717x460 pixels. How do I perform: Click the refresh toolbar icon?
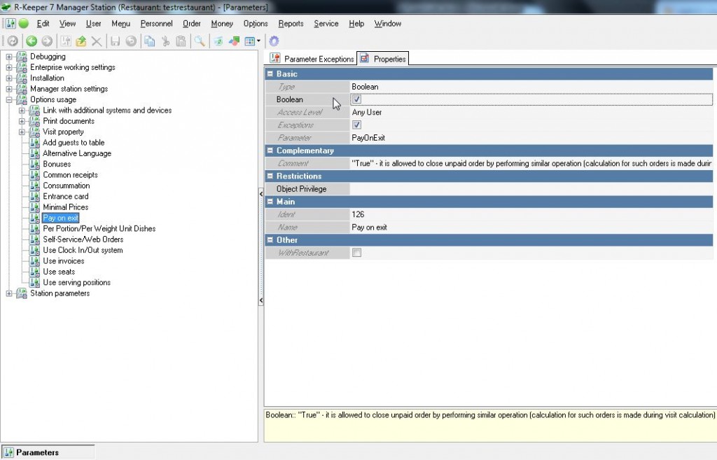[13, 41]
